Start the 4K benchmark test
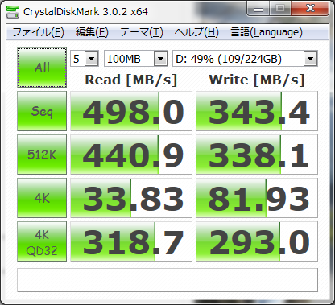Image resolution: width=335 pixels, height=305 pixels. point(42,198)
